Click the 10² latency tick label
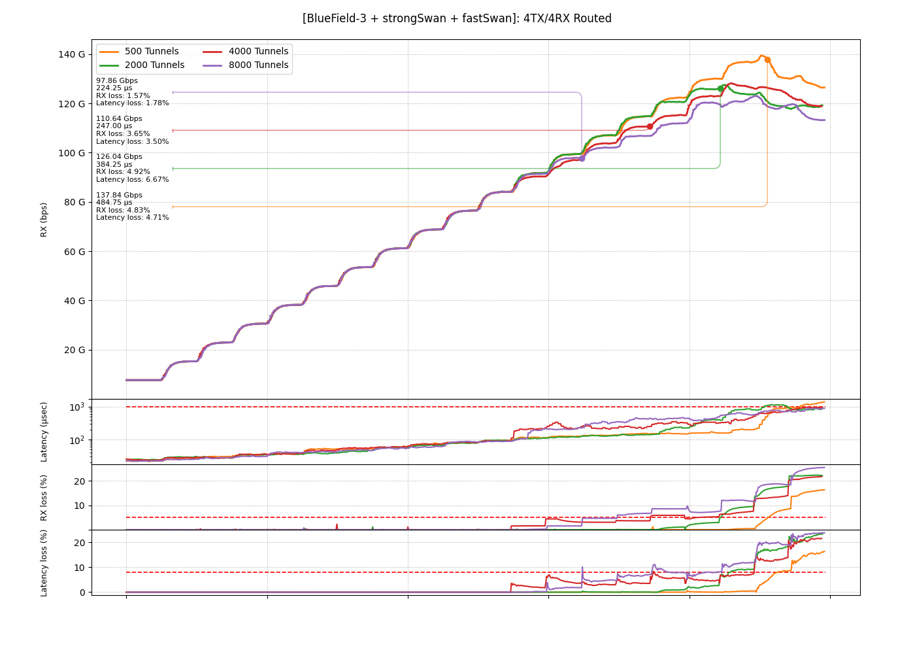This screenshot has width=915, height=654. [x=78, y=439]
